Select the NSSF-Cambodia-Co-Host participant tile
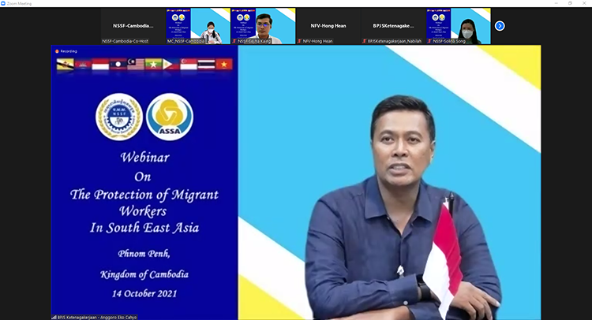 click(x=133, y=26)
